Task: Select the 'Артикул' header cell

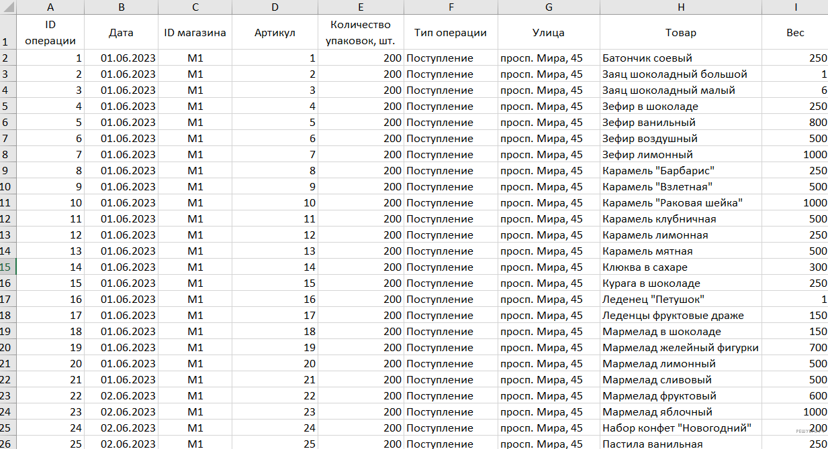Action: coord(275,32)
